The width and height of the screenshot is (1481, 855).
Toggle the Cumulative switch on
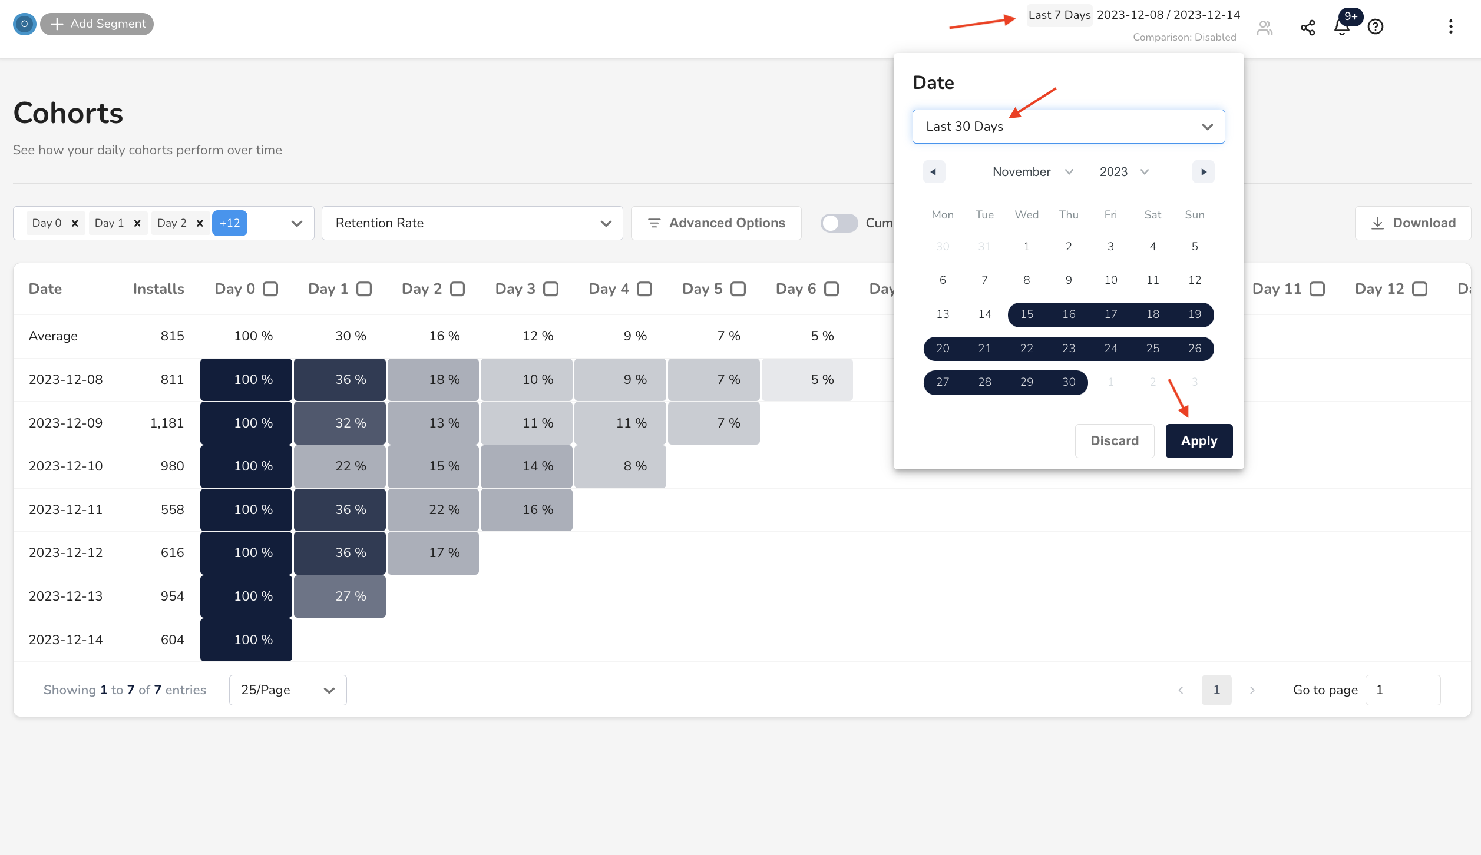tap(839, 223)
